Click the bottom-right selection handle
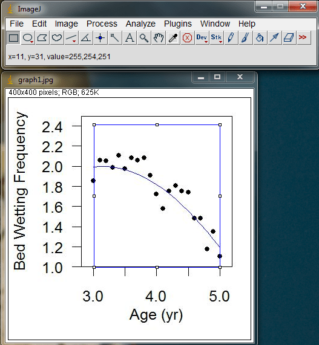Screen dimensions: 319x345 220,267
